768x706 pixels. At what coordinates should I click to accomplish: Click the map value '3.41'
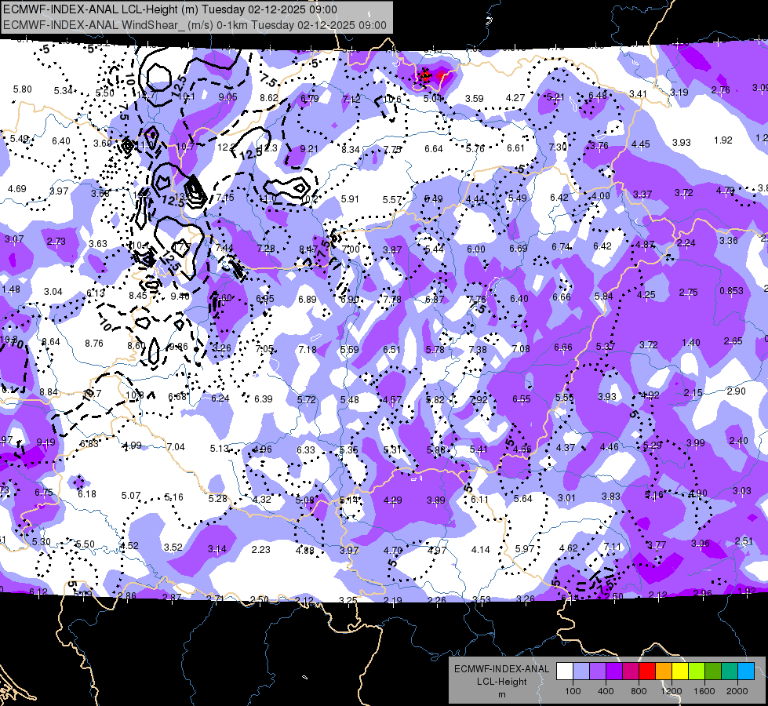tap(639, 93)
